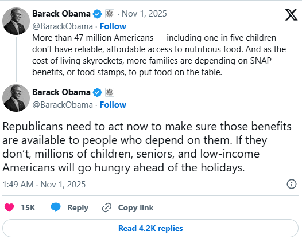Click @BarackObama handle in top tweet
Viewport: 302px width, 243px height.
point(63,26)
